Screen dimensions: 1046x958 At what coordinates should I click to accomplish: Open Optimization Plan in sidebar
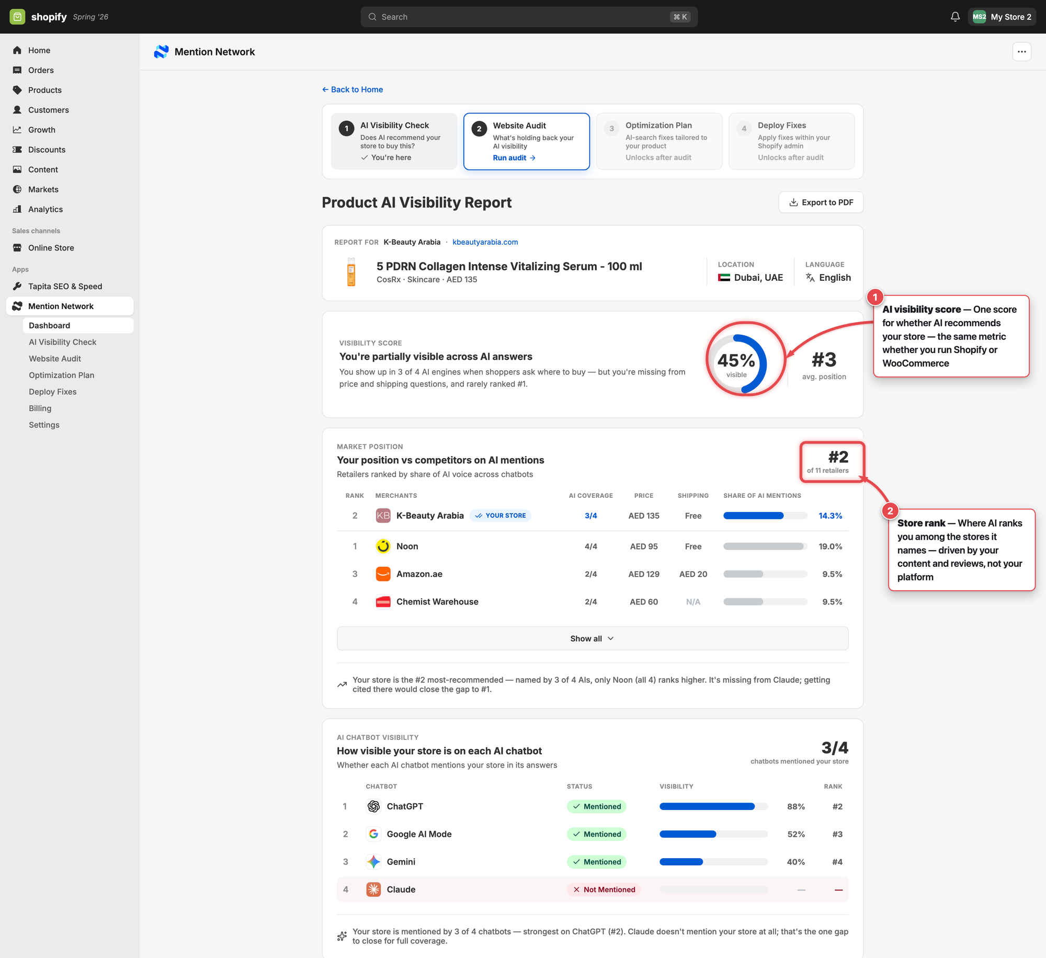[x=62, y=375]
